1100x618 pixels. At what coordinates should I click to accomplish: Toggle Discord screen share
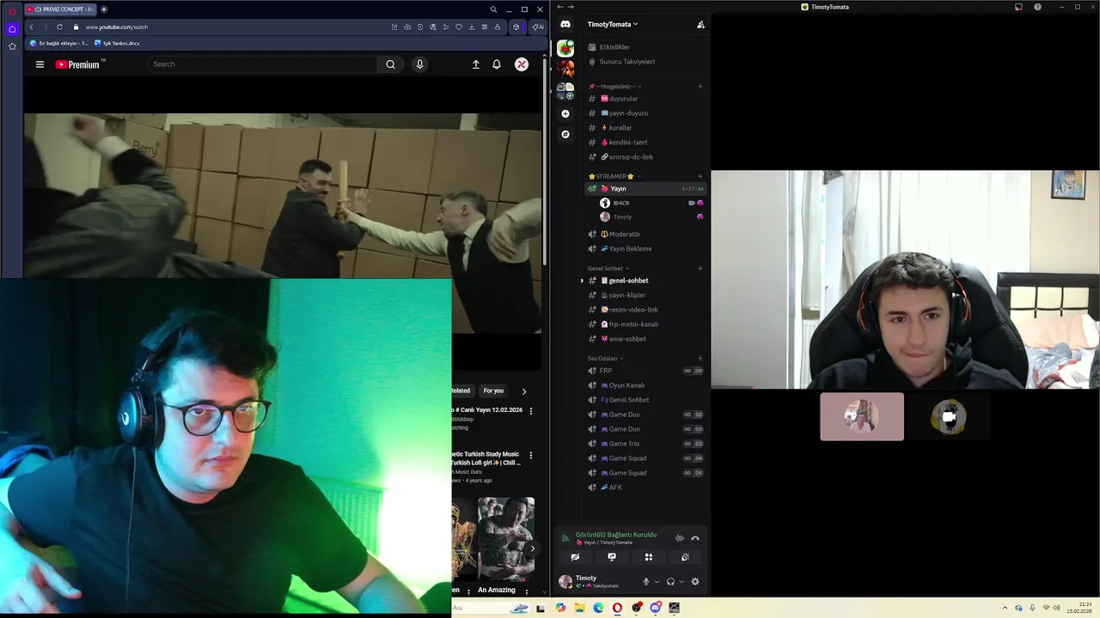612,557
